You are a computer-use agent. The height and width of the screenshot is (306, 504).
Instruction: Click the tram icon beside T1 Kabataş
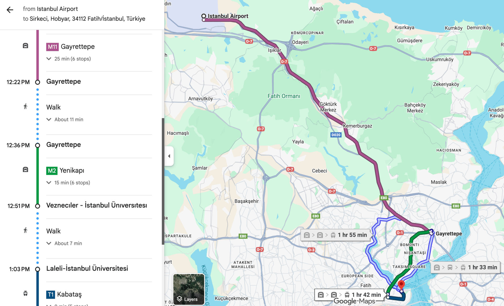25,293
